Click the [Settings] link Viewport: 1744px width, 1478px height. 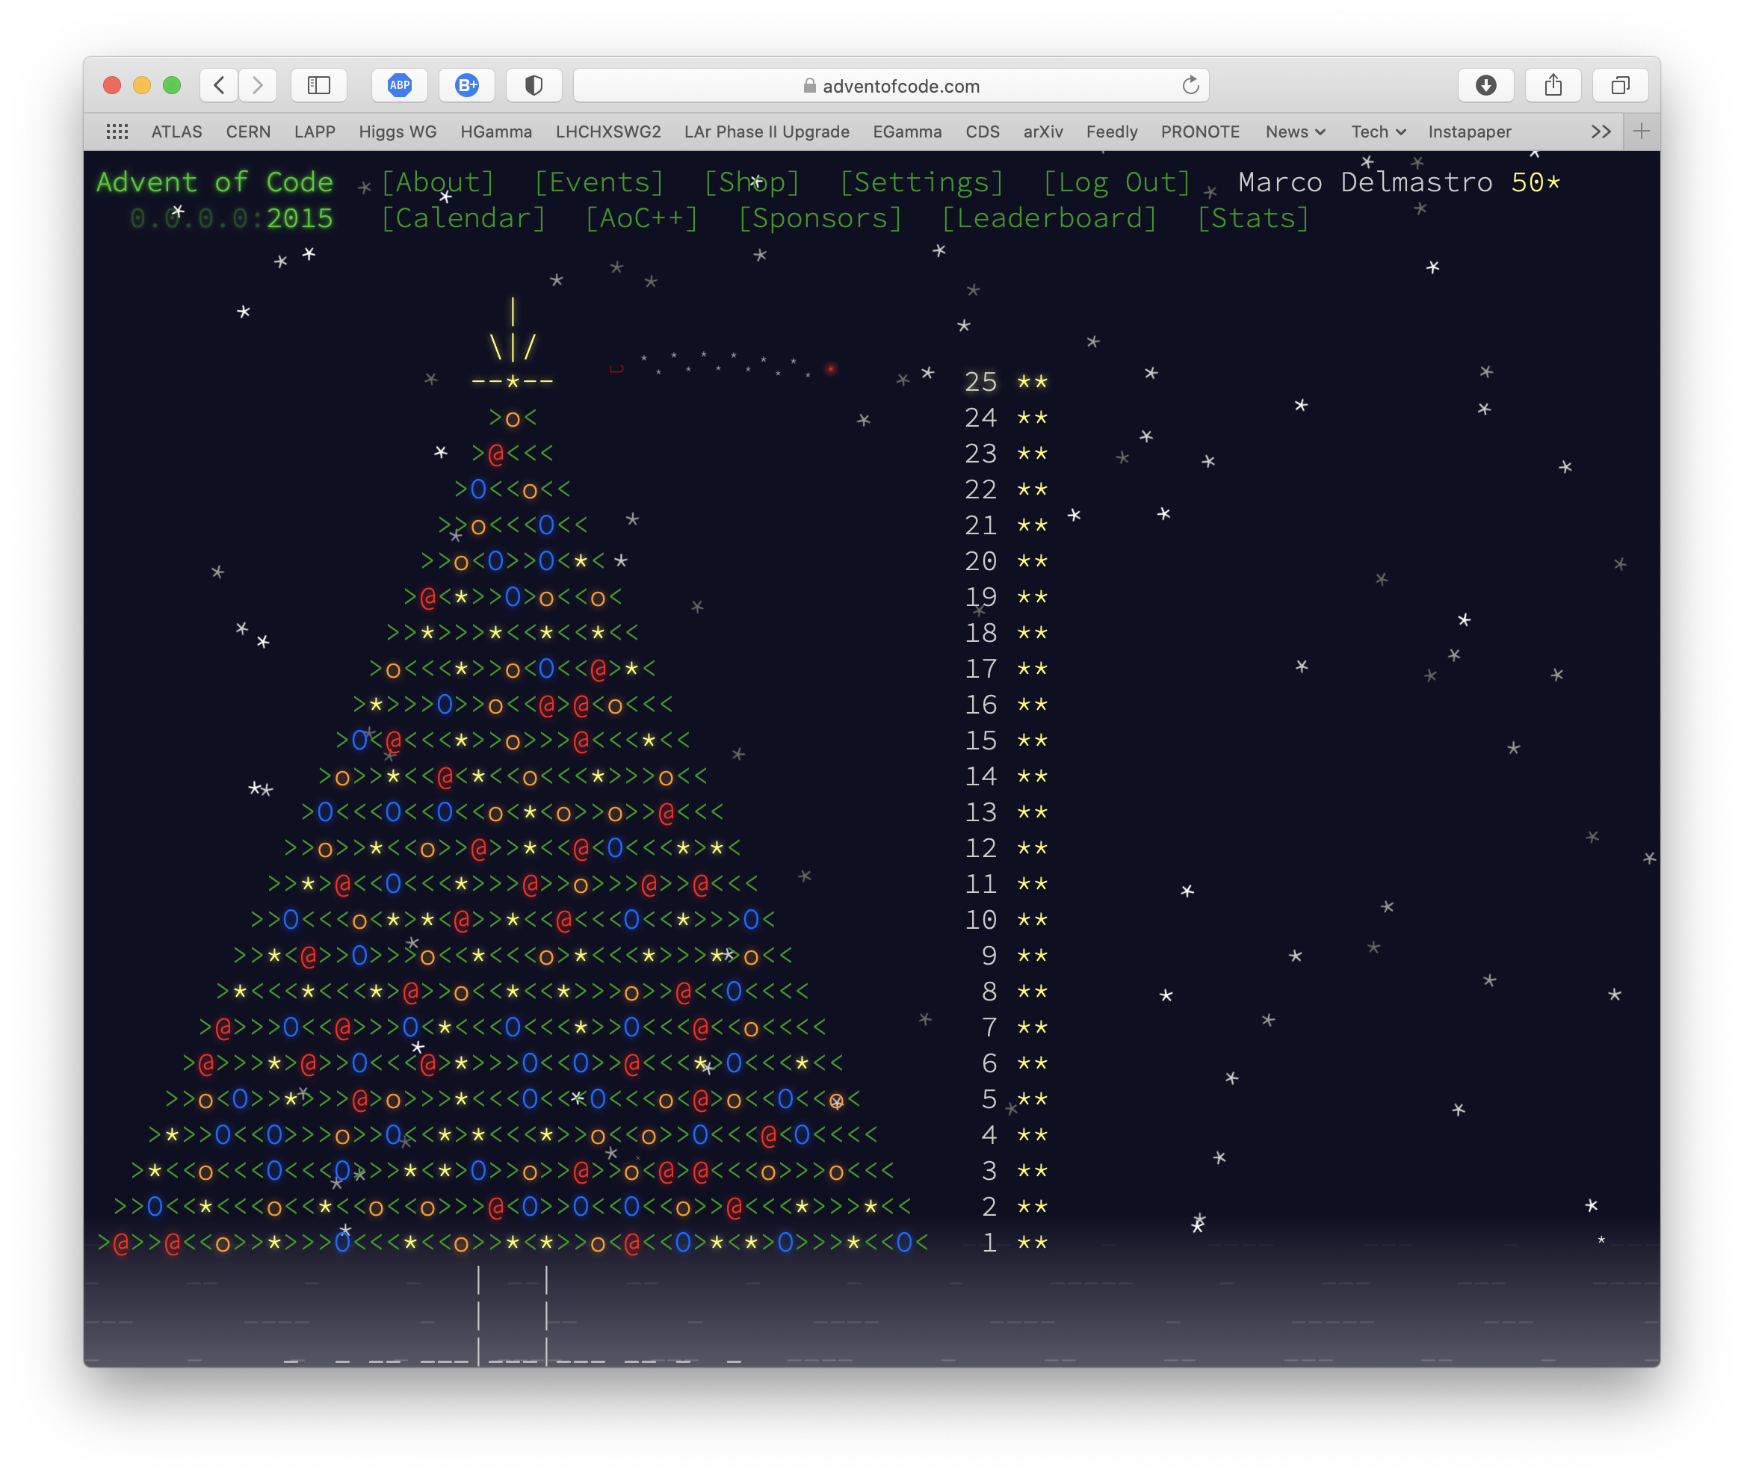(921, 182)
